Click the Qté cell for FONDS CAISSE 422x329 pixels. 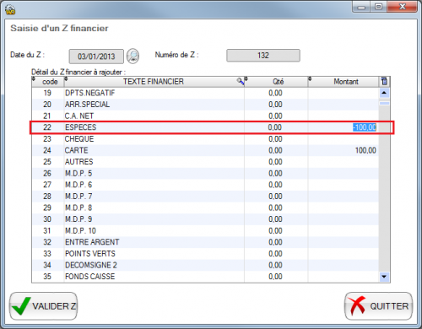point(276,277)
